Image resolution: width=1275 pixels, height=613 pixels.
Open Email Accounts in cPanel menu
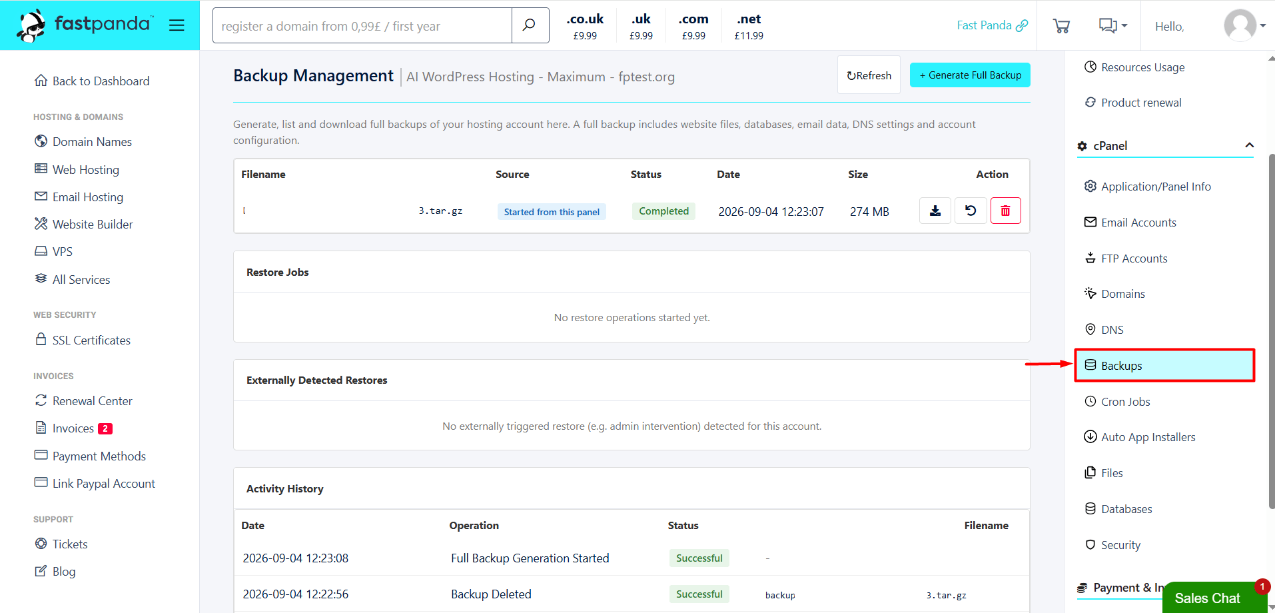tap(1130, 222)
